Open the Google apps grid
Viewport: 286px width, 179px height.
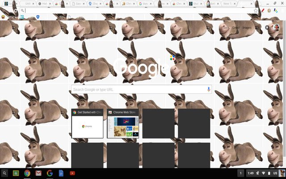257,28
